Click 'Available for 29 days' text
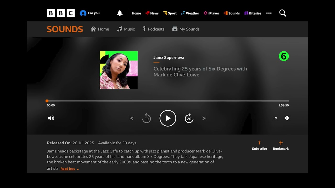335x188 pixels. [x=117, y=143]
